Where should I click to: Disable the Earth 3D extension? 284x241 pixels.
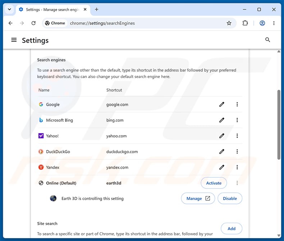click(x=230, y=199)
